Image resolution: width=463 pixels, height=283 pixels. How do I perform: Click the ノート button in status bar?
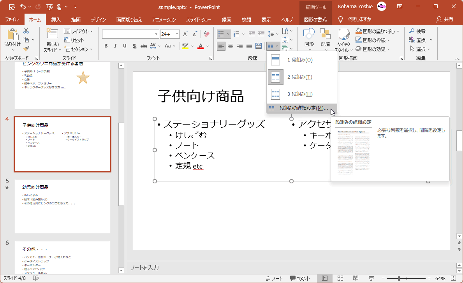pos(274,278)
